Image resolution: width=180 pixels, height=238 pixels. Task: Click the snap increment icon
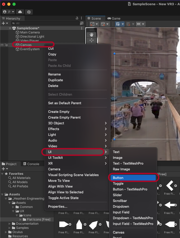coord(128,24)
